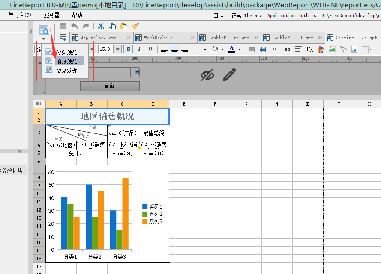
Task: Close the DoubleF...re.cpt tab
Action: point(256,38)
